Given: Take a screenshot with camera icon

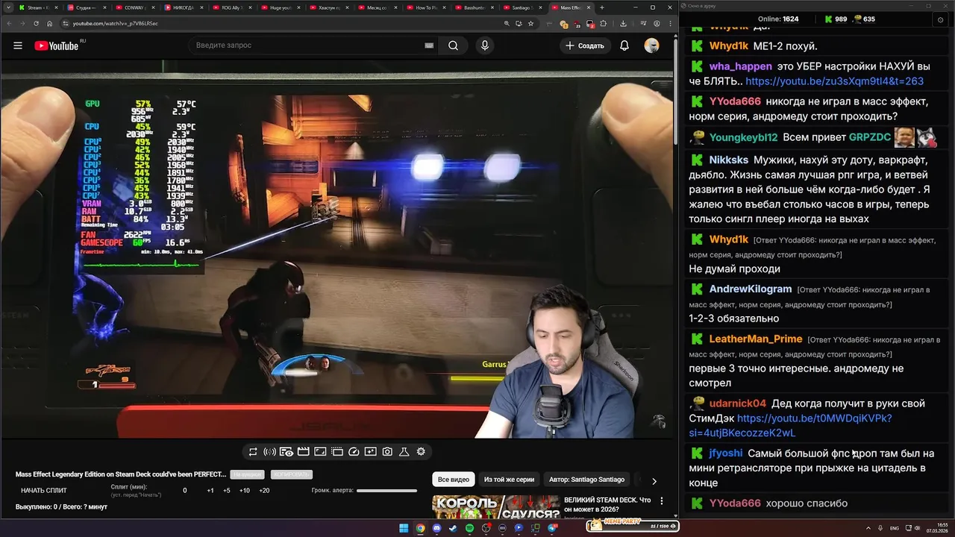Looking at the screenshot, I should (x=387, y=452).
